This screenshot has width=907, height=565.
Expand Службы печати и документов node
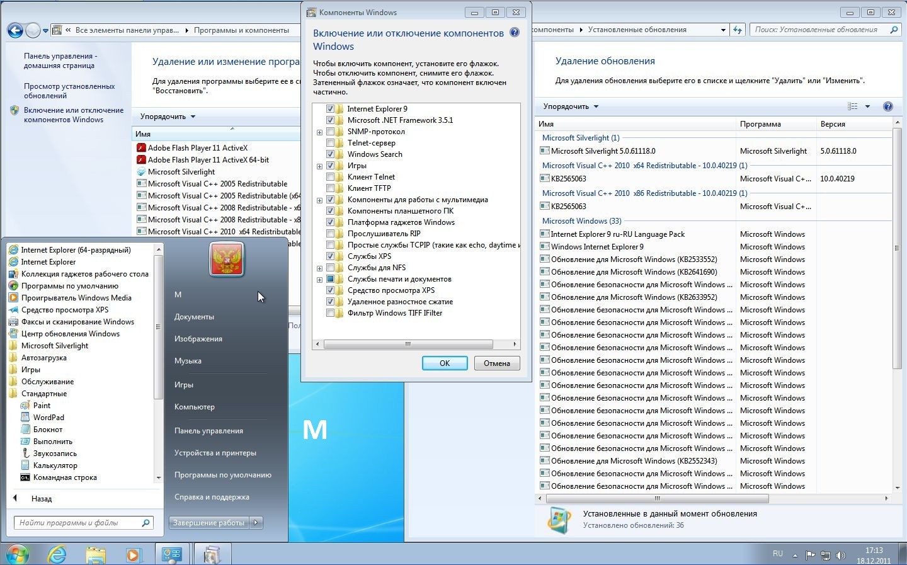tap(319, 280)
